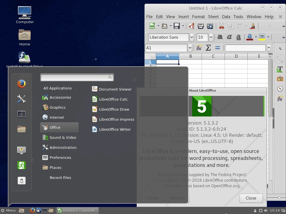Expand the Font Color dropdown arrow
This screenshot has height=214, width=286.
pos(256,37)
